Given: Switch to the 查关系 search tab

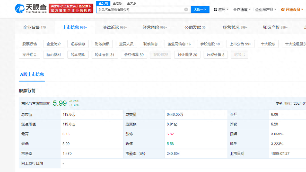Looking at the screenshot, I should click(132, 3).
